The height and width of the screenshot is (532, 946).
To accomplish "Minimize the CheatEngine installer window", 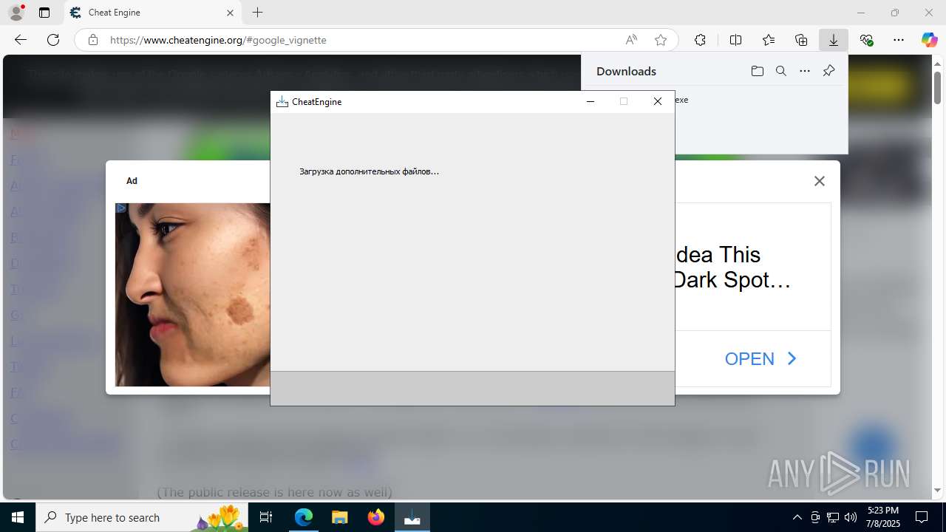I will pyautogui.click(x=591, y=102).
